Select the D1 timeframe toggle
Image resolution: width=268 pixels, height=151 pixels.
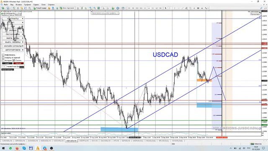click(x=153, y=8)
